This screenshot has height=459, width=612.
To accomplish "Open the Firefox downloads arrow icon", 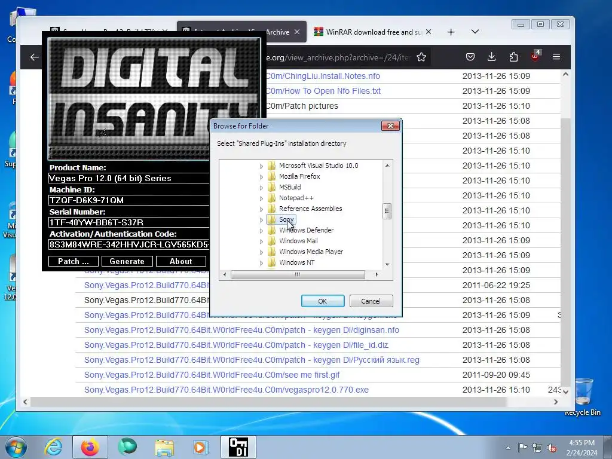I will click(492, 57).
